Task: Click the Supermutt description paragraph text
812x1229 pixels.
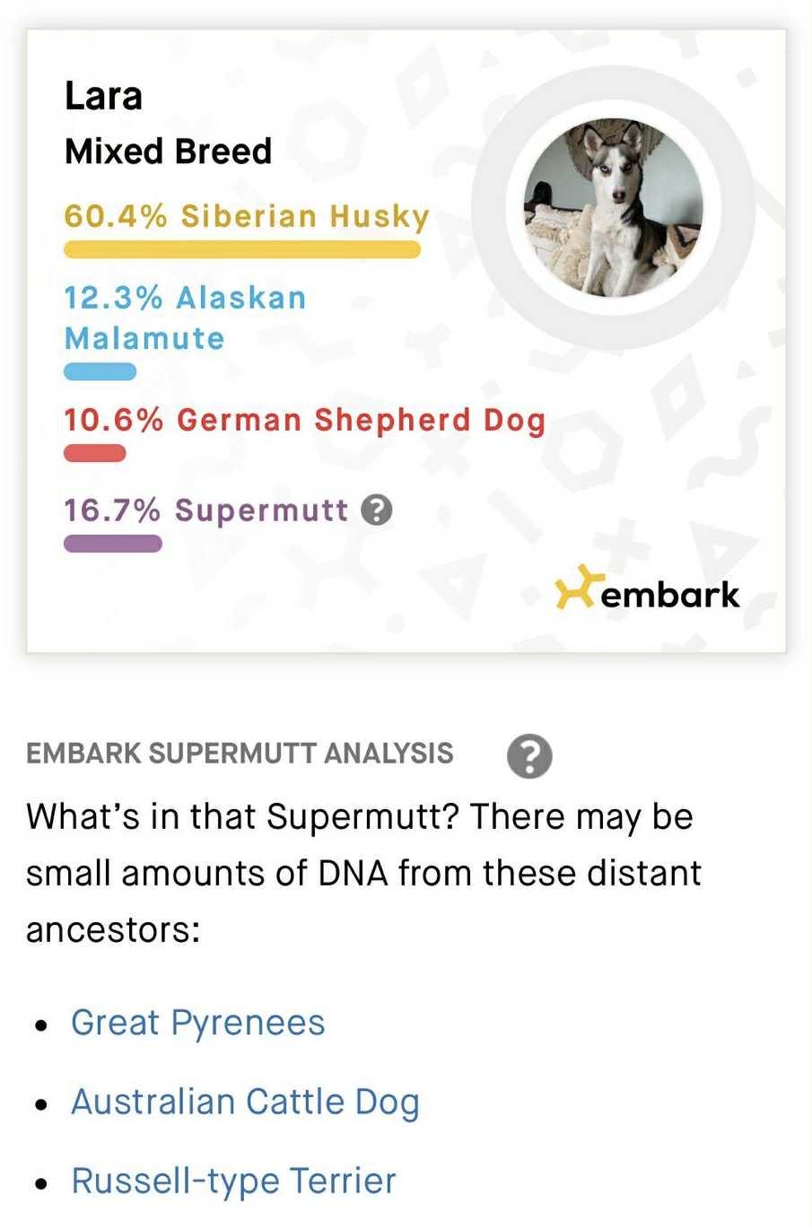Action: click(362, 873)
